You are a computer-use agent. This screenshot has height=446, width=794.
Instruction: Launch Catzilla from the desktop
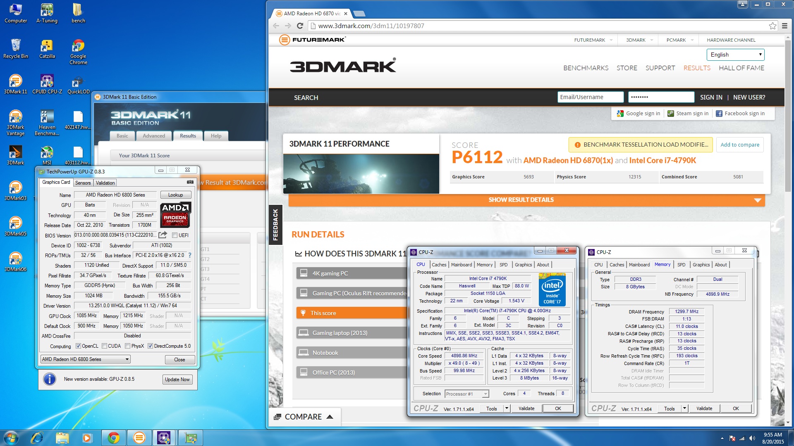[47, 49]
